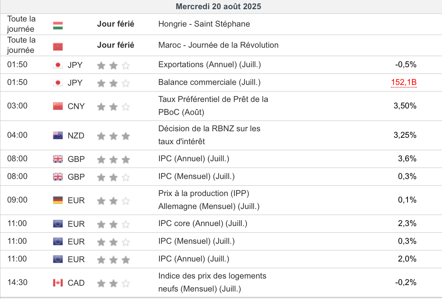This screenshot has width=442, height=299.
Task: Click importance stars for RBNZ decision
Action: click(x=113, y=136)
